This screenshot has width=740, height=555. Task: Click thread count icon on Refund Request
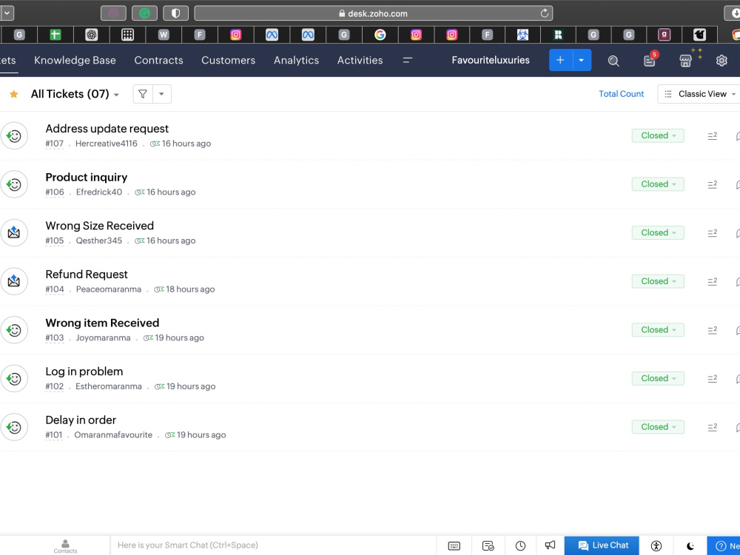click(x=712, y=282)
